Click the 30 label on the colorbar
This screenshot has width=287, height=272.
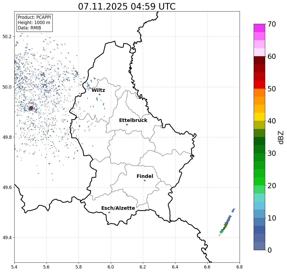pos(271,153)
